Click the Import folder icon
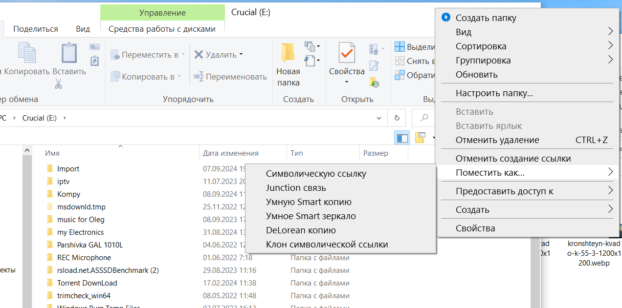Screen dimensions: 622x308 click(49, 169)
